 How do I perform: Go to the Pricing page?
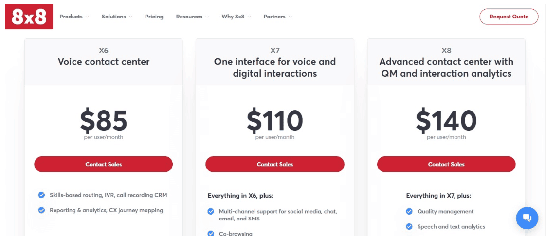tap(154, 17)
